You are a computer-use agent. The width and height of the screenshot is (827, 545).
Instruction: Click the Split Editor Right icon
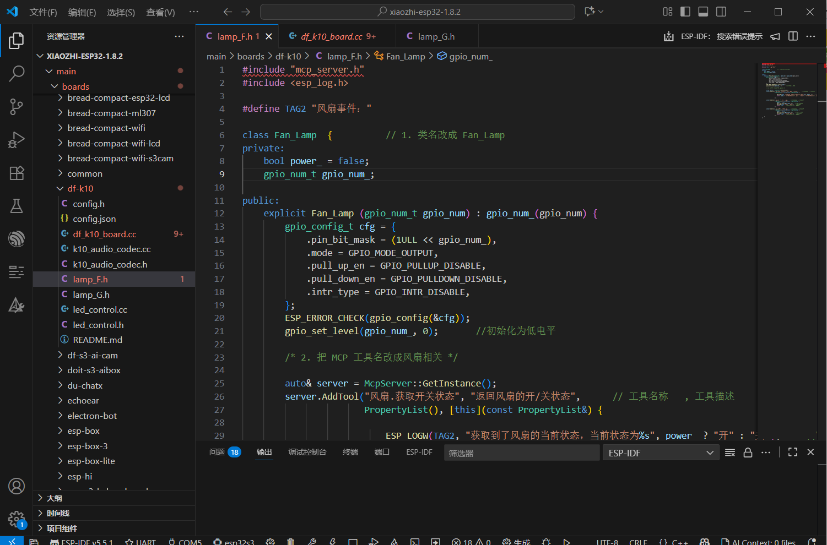click(793, 36)
